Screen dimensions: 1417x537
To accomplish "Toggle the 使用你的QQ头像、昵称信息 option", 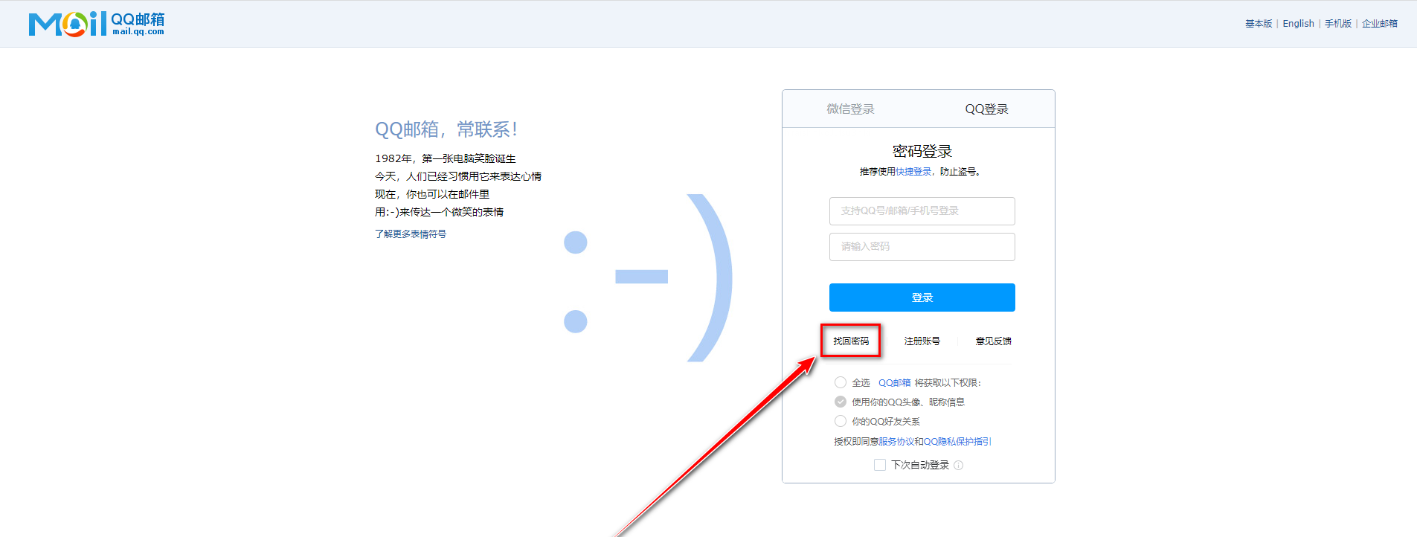I will click(x=841, y=402).
